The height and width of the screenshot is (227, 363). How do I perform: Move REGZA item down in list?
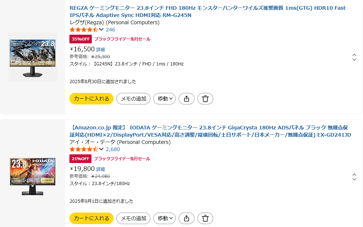(x=354, y=60)
